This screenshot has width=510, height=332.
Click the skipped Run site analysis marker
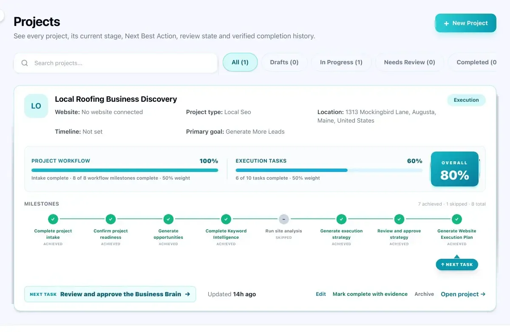283,219
